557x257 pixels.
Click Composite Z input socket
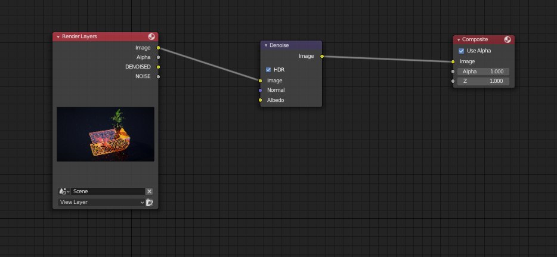(x=453, y=81)
